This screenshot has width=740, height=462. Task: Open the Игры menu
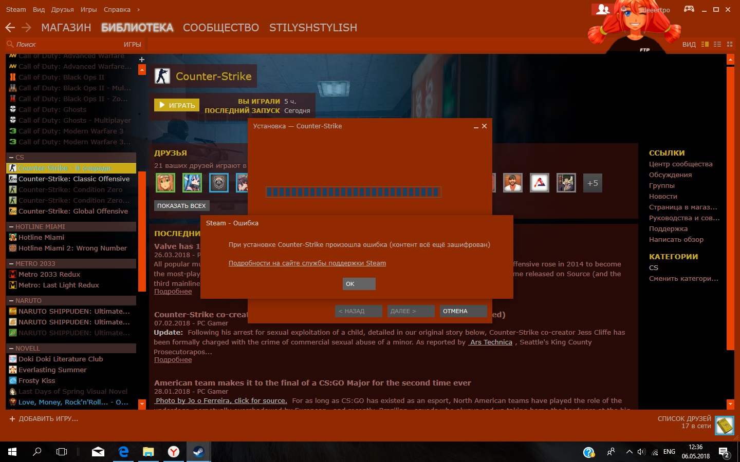click(x=88, y=9)
